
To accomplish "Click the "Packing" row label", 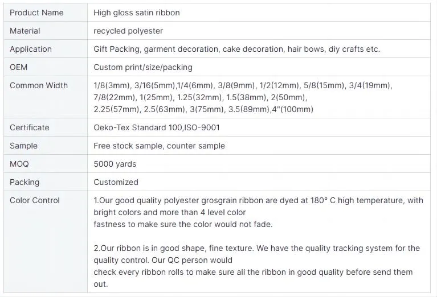I will tap(24, 182).
